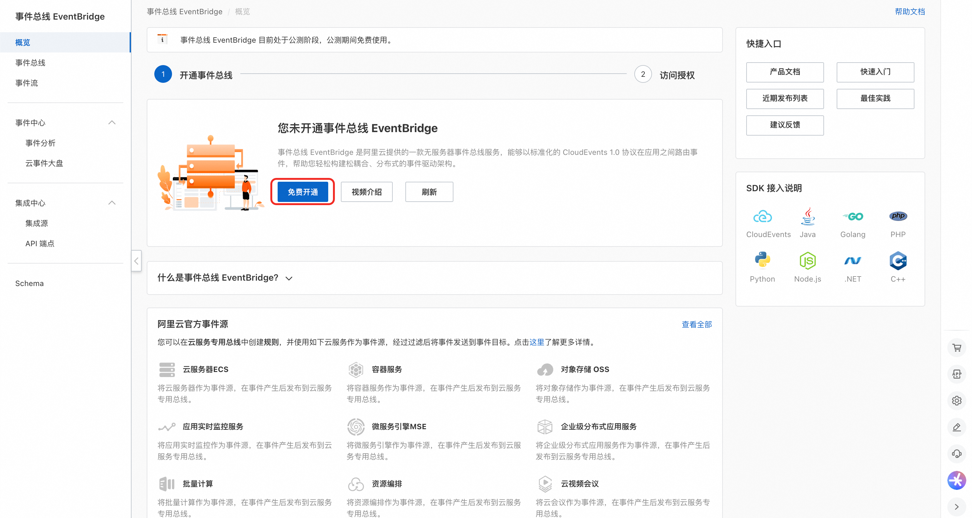Click the gear settings icon in the right toolbar
The height and width of the screenshot is (518, 972).
pos(957,400)
